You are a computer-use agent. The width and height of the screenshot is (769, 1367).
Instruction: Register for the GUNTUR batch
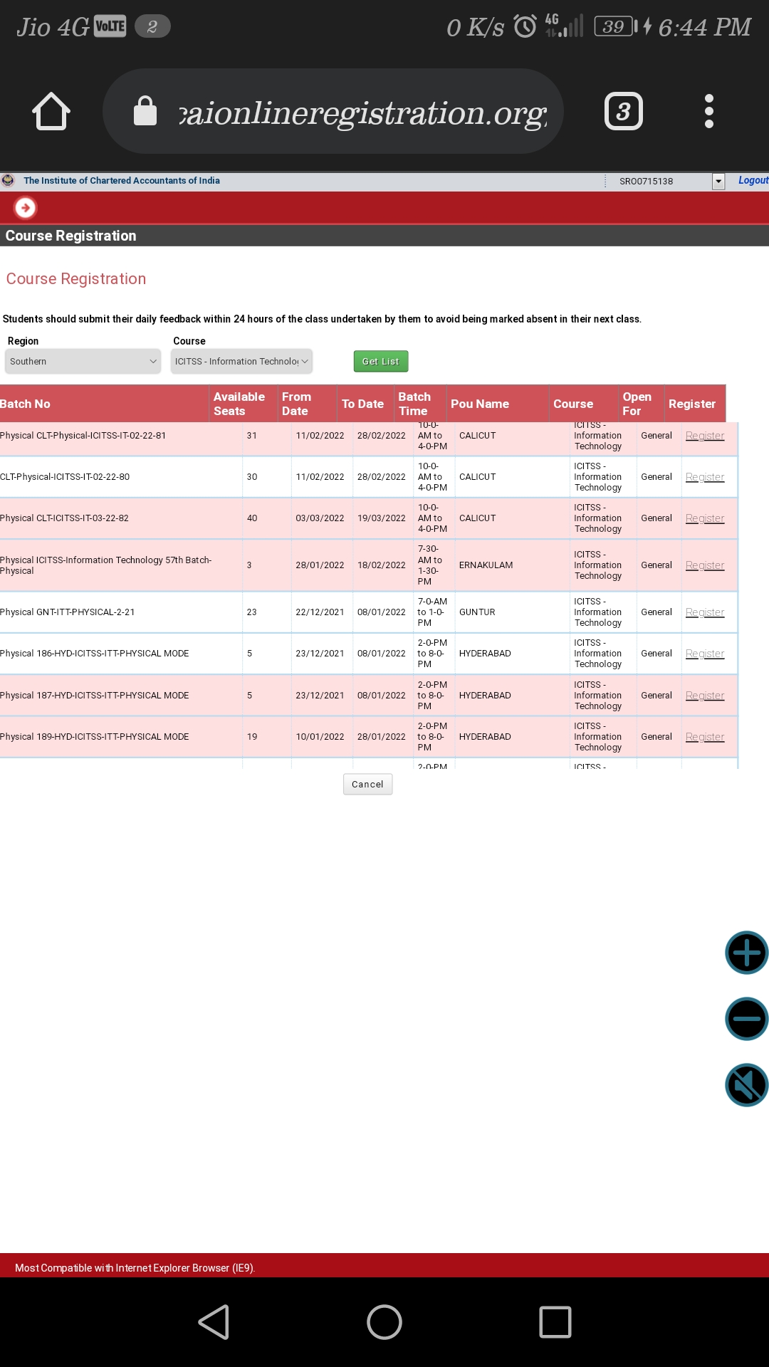[704, 612]
